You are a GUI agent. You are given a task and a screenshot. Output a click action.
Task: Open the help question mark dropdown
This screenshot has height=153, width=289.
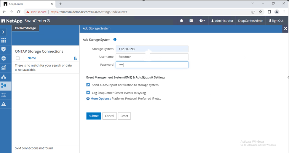coord(202,21)
